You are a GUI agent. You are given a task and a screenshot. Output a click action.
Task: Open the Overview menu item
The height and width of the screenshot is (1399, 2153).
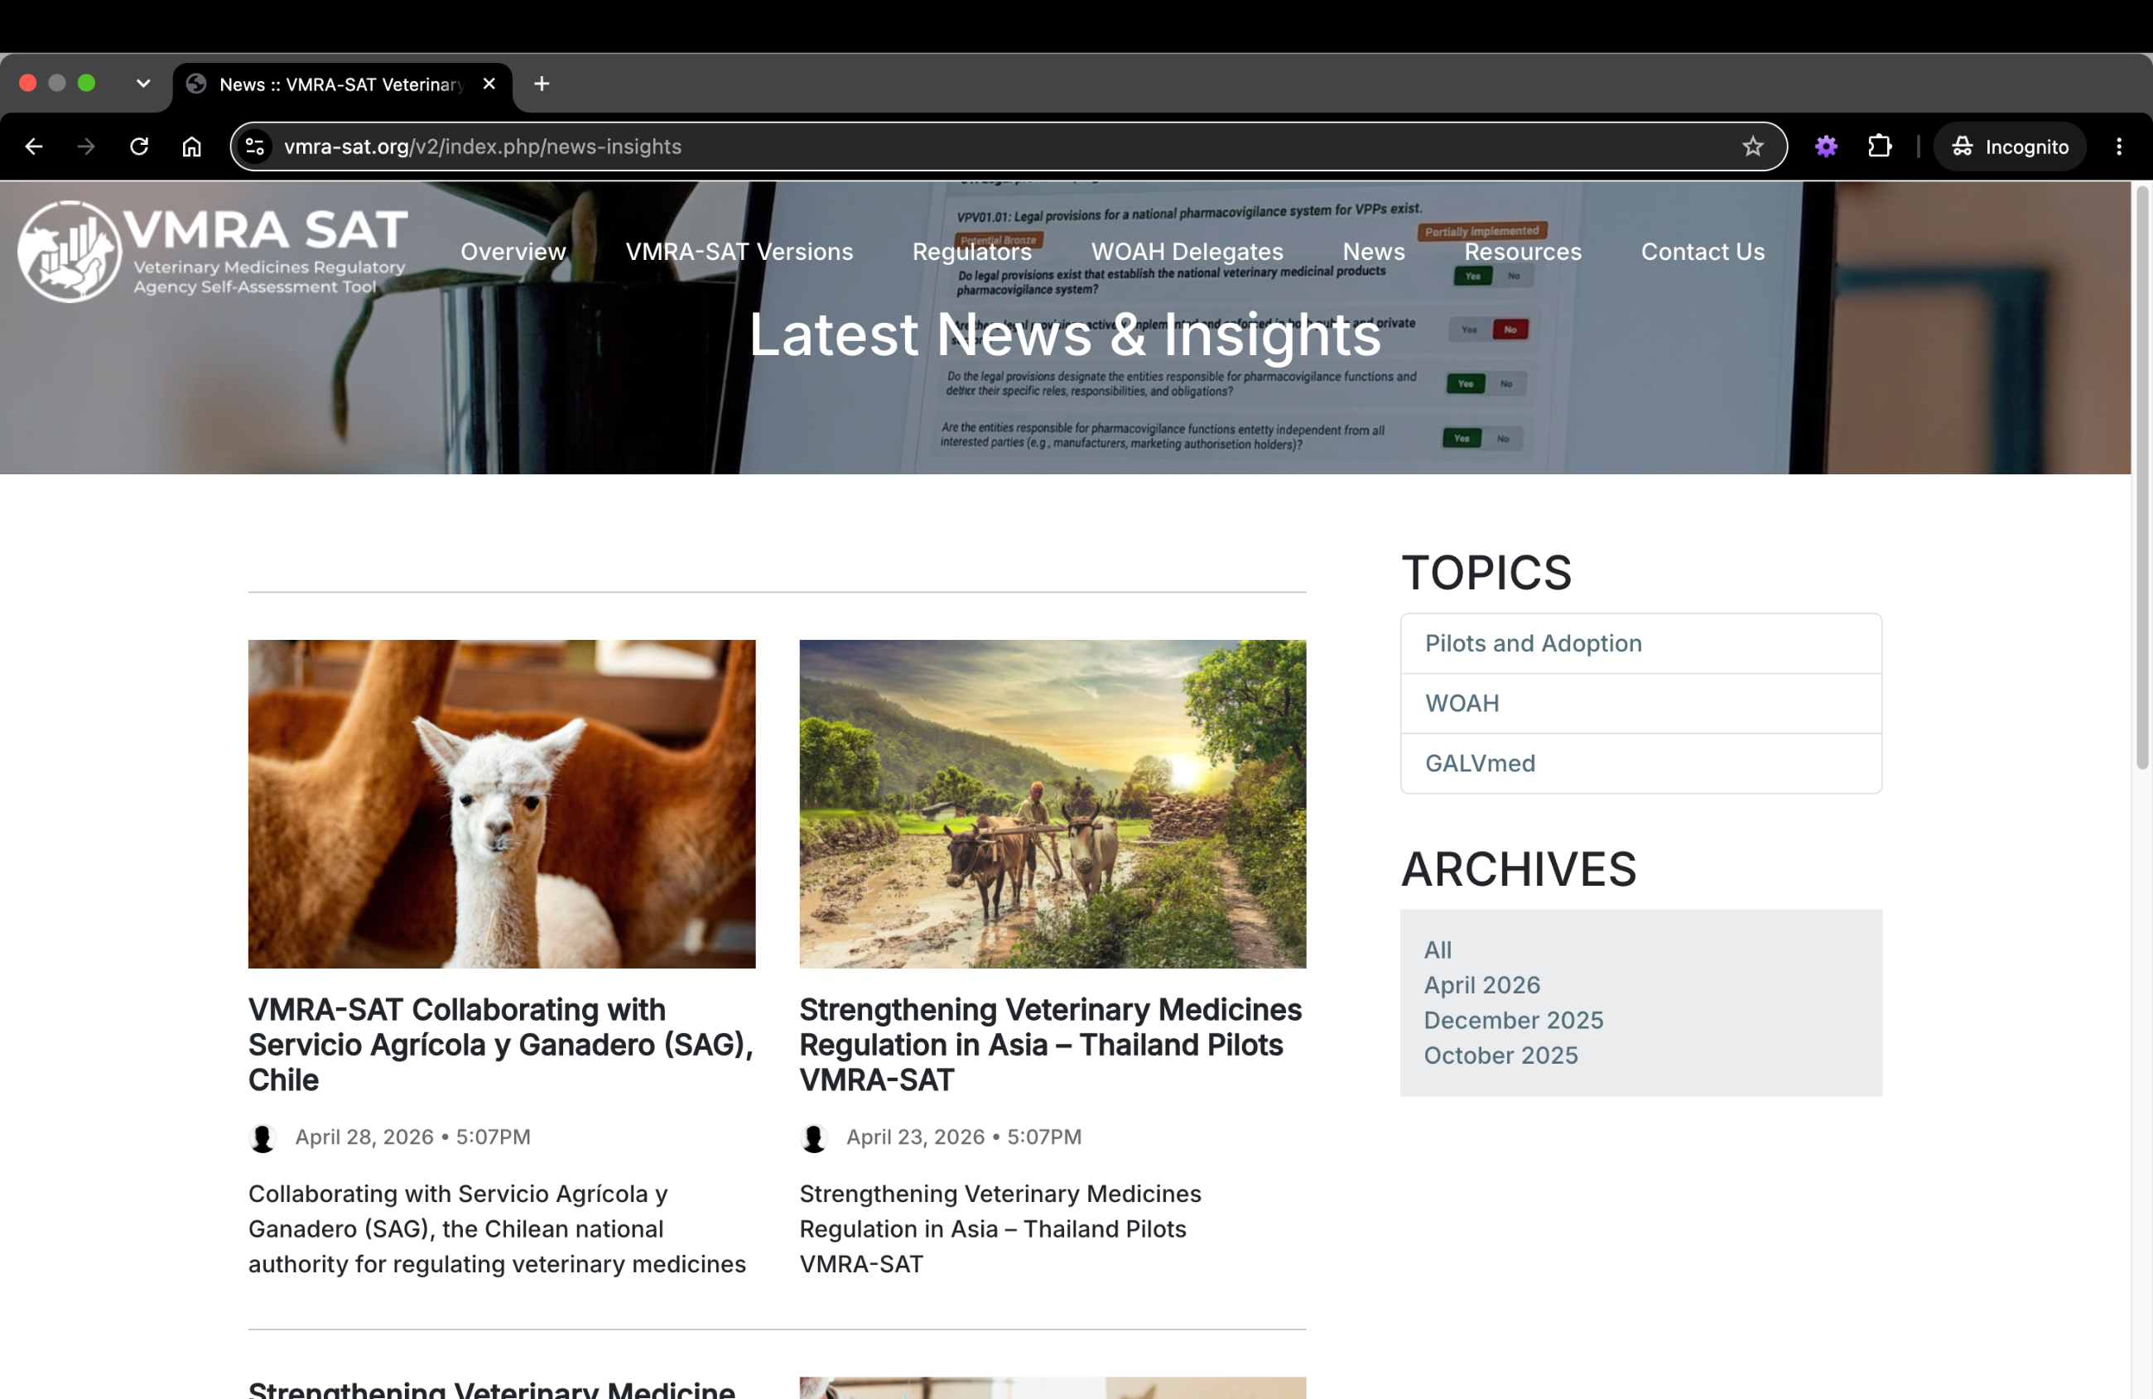513,252
